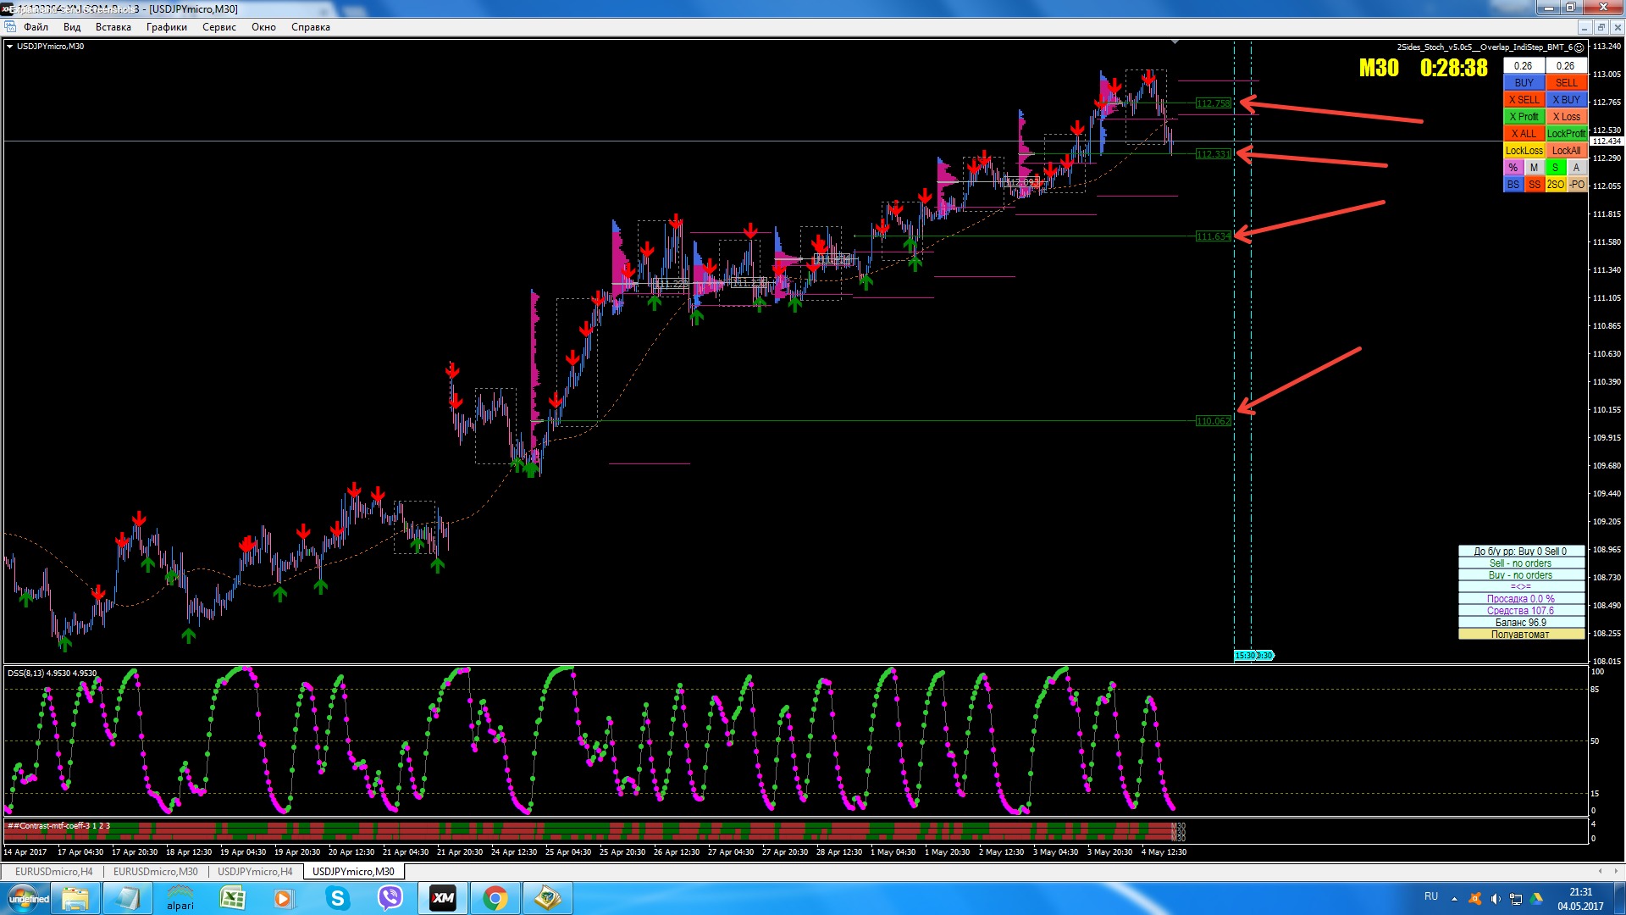Image resolution: width=1626 pixels, height=915 pixels.
Task: Select the active USDJPYmicro,M30 chart tab
Action: pyautogui.click(x=353, y=871)
